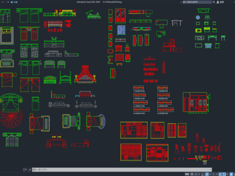Click the command line close X button
Screen dimensions: 235x176
click(x=26, y=170)
